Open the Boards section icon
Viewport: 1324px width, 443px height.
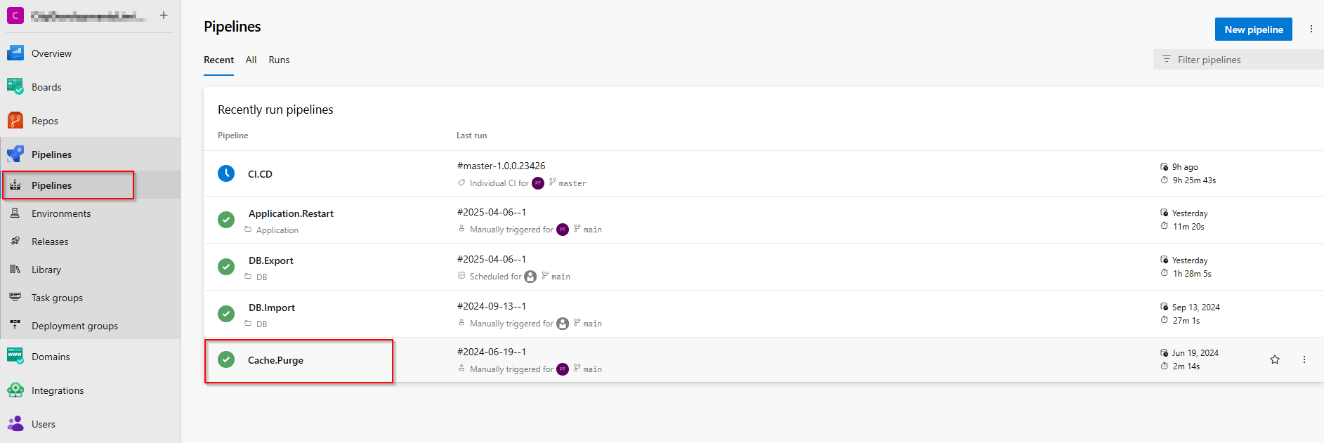[x=15, y=86]
